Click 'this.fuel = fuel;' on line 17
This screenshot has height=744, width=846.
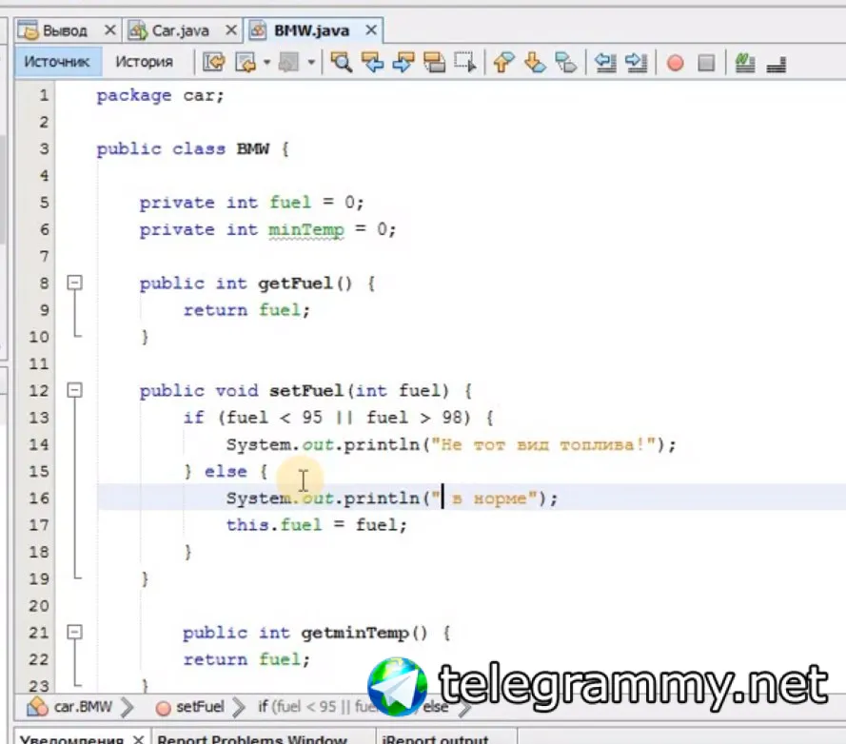click(x=316, y=525)
